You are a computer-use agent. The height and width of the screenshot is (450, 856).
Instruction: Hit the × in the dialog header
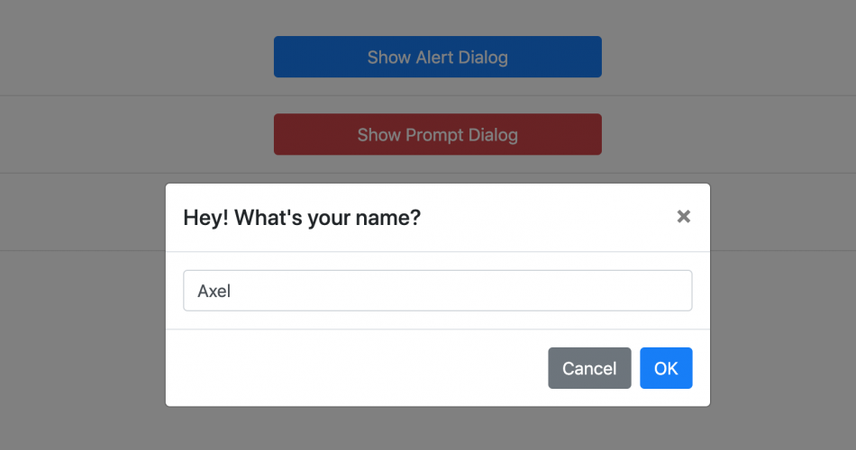(x=683, y=217)
